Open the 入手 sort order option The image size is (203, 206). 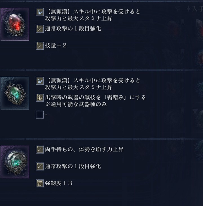pos(195,9)
